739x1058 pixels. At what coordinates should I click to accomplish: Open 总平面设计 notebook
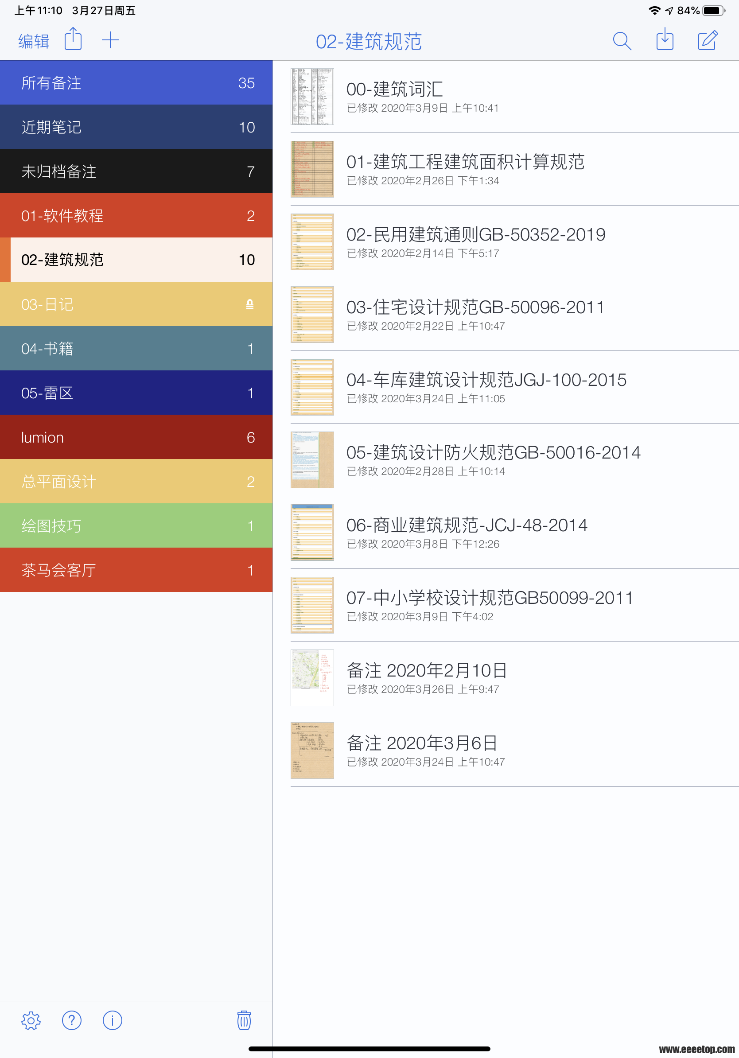[136, 481]
